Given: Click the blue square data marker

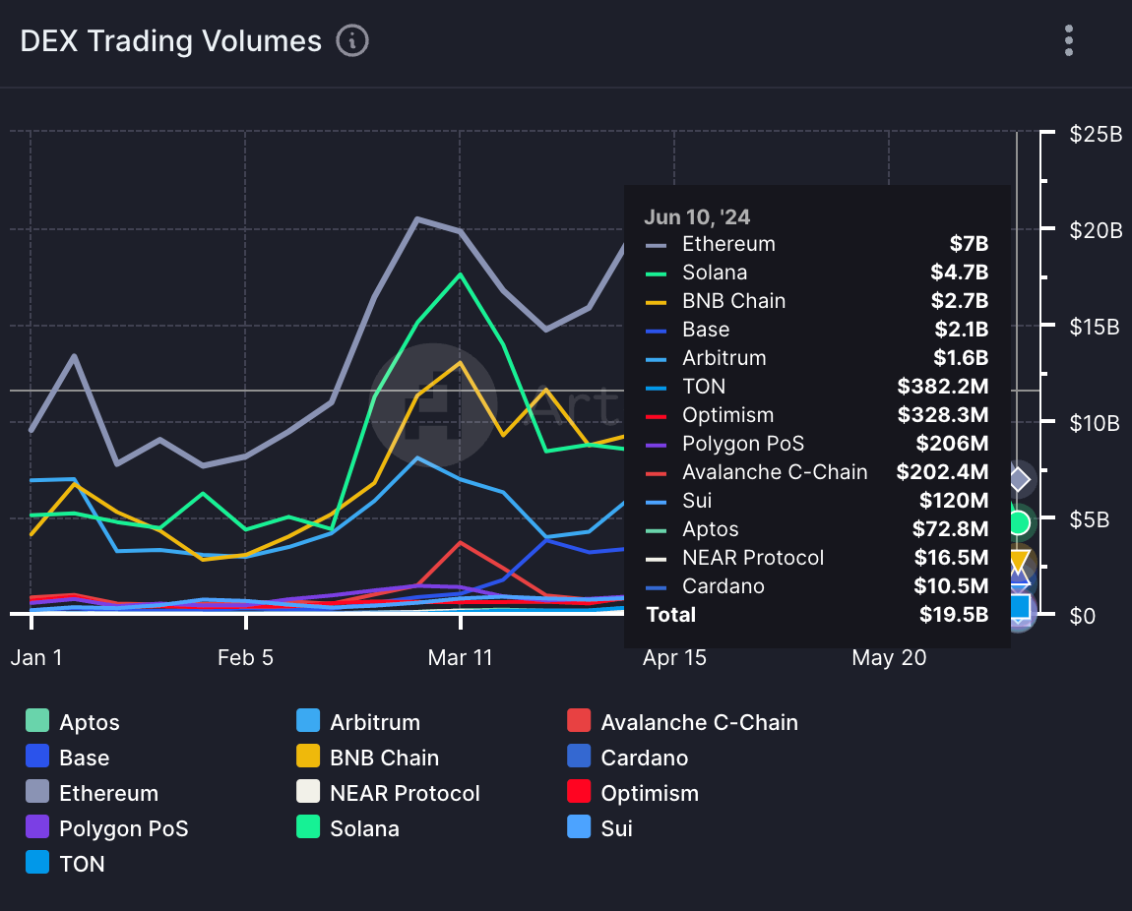Looking at the screenshot, I should tap(1019, 607).
